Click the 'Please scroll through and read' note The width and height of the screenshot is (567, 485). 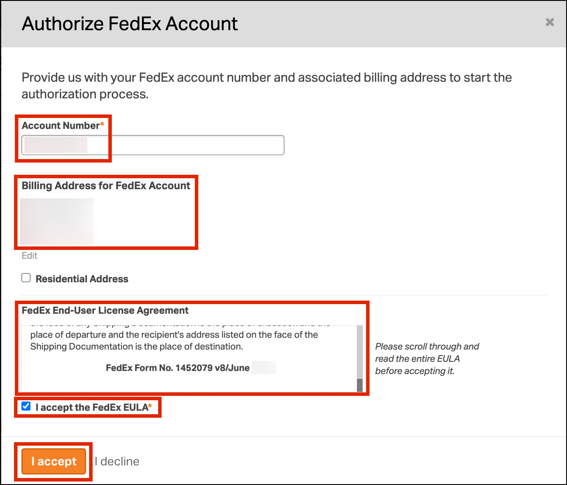427,359
